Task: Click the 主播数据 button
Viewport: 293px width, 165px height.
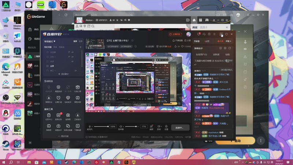Action: 175,34
